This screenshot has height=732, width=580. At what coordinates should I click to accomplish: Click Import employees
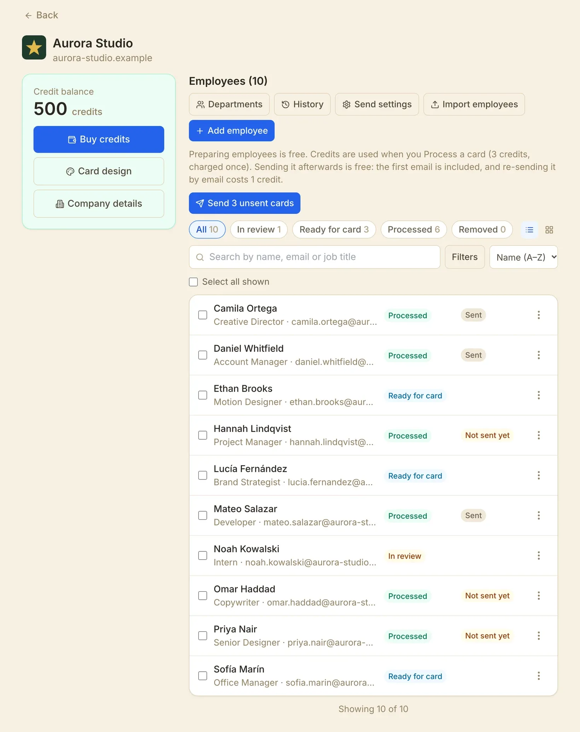point(474,104)
